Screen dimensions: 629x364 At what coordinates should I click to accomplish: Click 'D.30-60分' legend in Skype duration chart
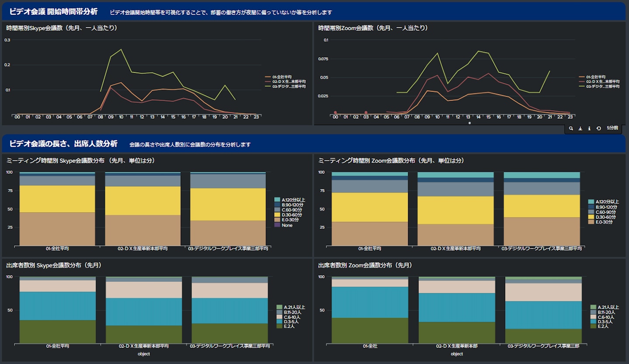point(288,215)
